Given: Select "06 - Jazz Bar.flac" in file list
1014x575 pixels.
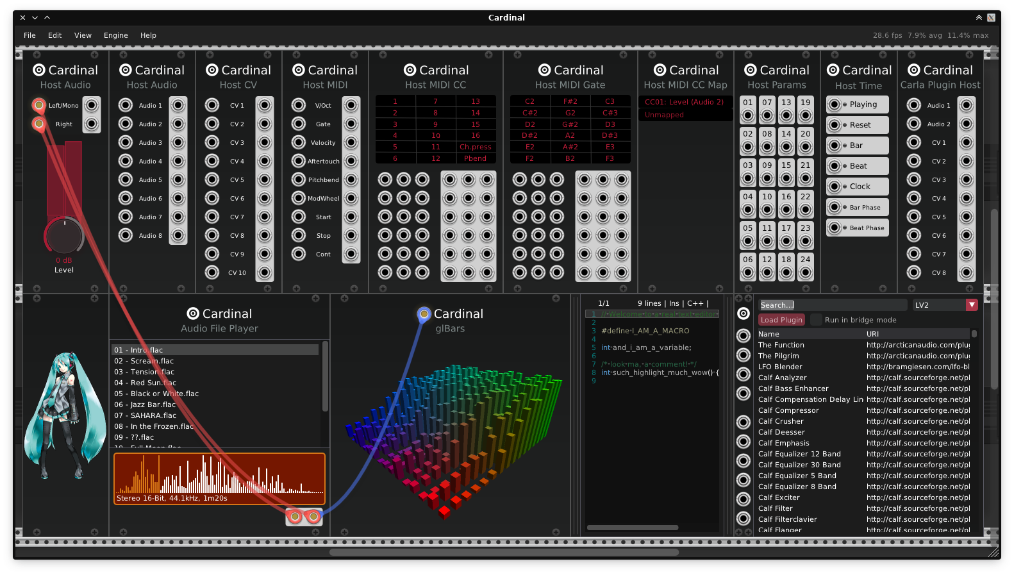Looking at the screenshot, I should (215, 404).
